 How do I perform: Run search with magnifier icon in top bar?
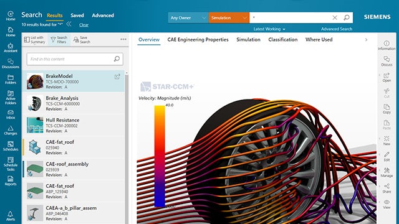click(347, 17)
